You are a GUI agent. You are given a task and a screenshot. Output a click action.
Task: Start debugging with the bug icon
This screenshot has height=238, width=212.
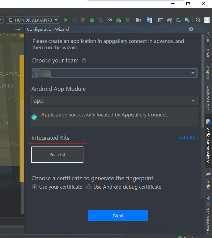pos(92,20)
